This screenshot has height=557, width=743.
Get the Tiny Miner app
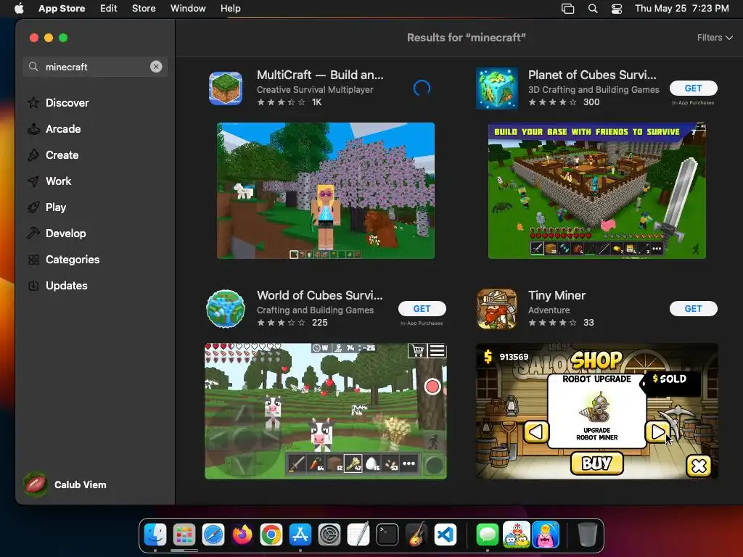point(693,309)
